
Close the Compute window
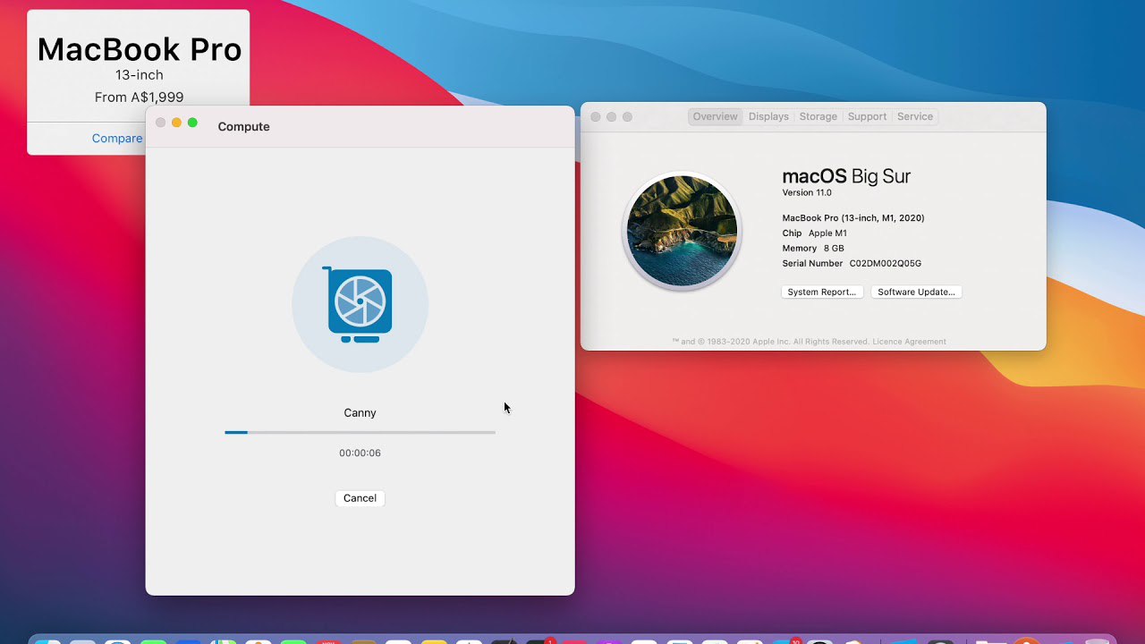pyautogui.click(x=160, y=123)
